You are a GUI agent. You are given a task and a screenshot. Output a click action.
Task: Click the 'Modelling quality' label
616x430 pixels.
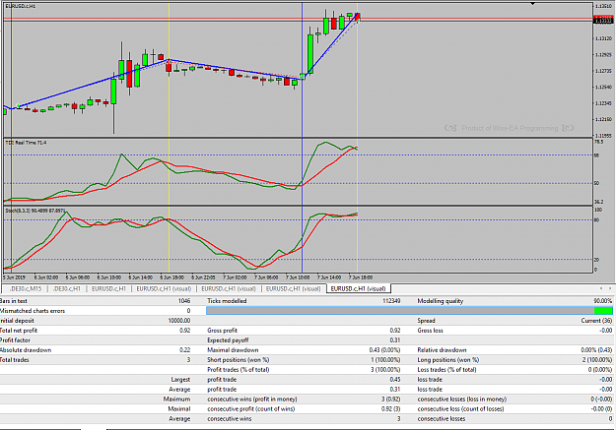441,301
